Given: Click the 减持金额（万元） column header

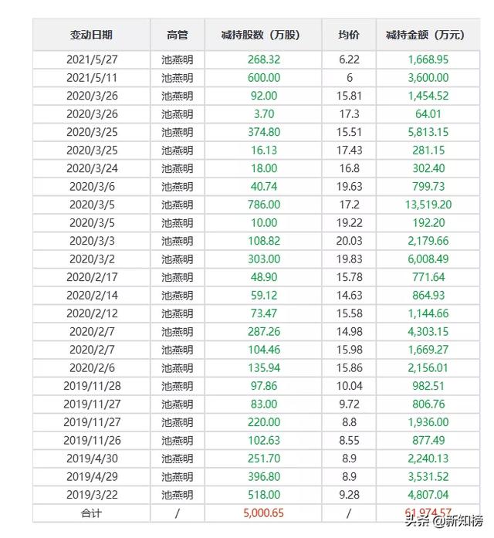Looking at the screenshot, I should (x=427, y=35).
